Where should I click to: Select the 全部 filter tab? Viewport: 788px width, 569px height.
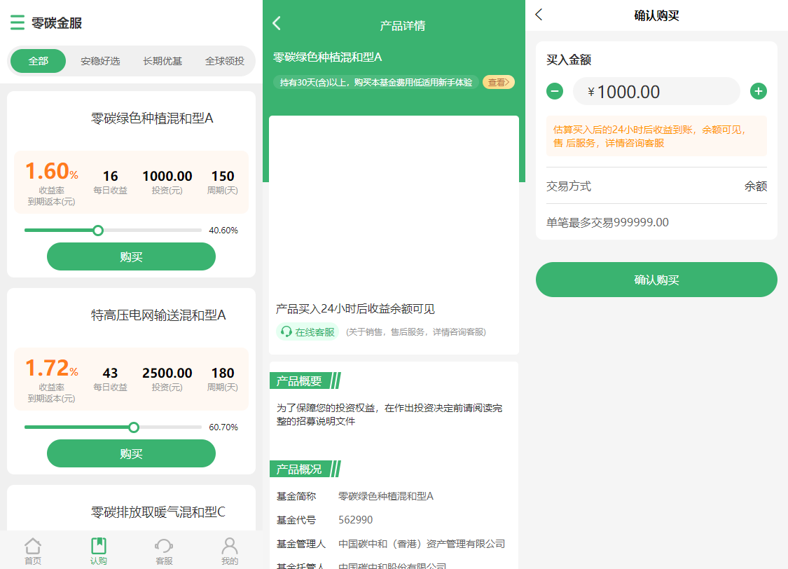click(x=39, y=61)
